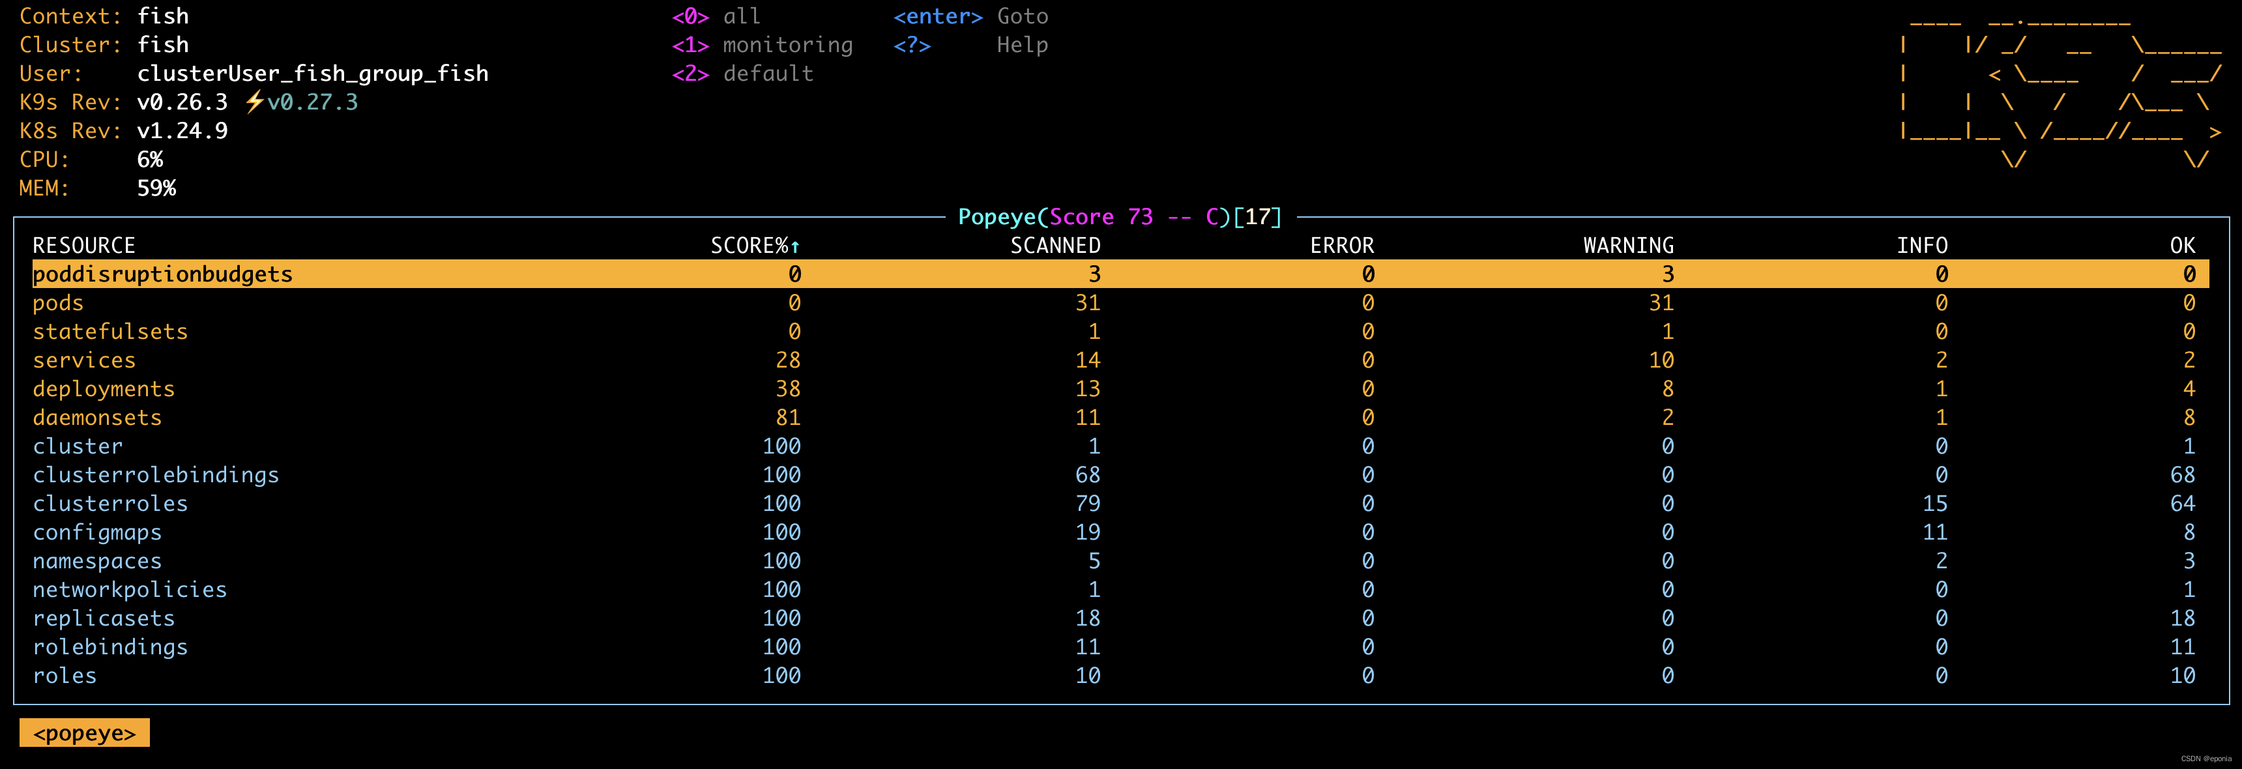Select the pods resource row

tap(1120, 303)
